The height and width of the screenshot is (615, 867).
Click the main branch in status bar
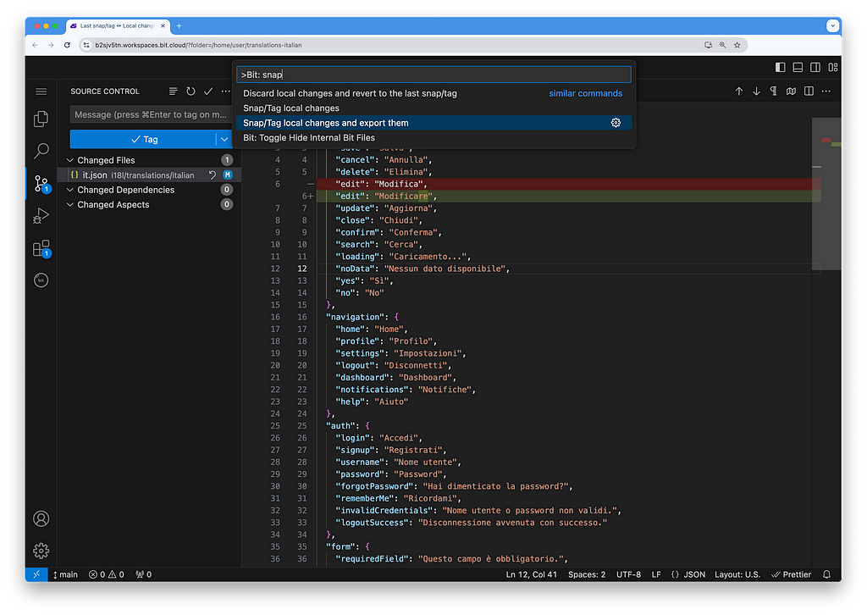(65, 574)
